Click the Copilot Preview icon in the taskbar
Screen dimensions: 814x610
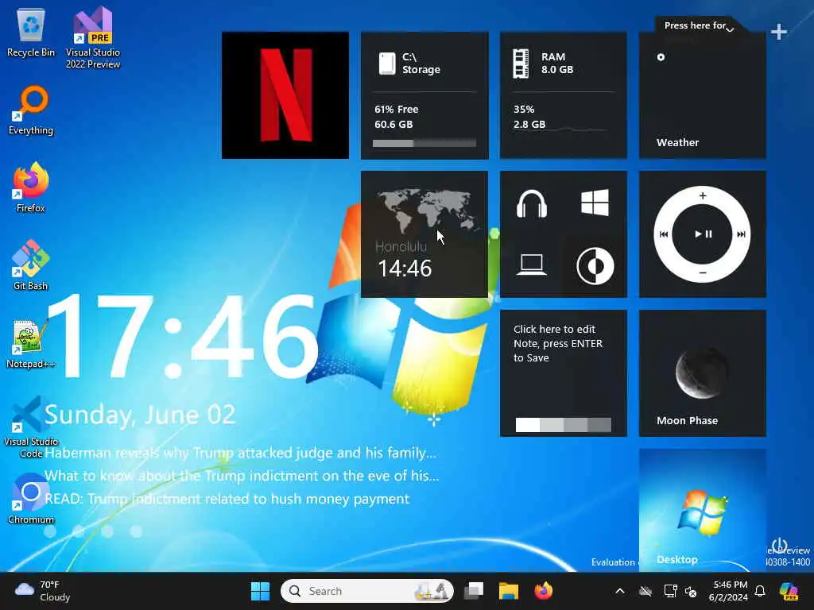(x=789, y=591)
